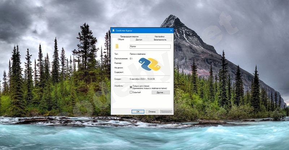Confirm with the OK button
The image size is (289, 150).
138,112
